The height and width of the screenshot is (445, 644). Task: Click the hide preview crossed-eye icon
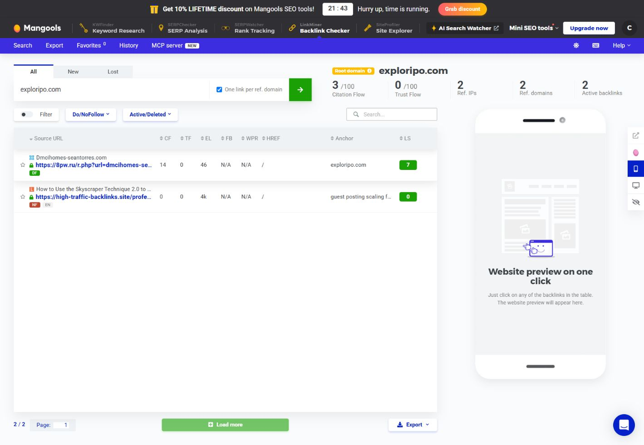pyautogui.click(x=636, y=202)
